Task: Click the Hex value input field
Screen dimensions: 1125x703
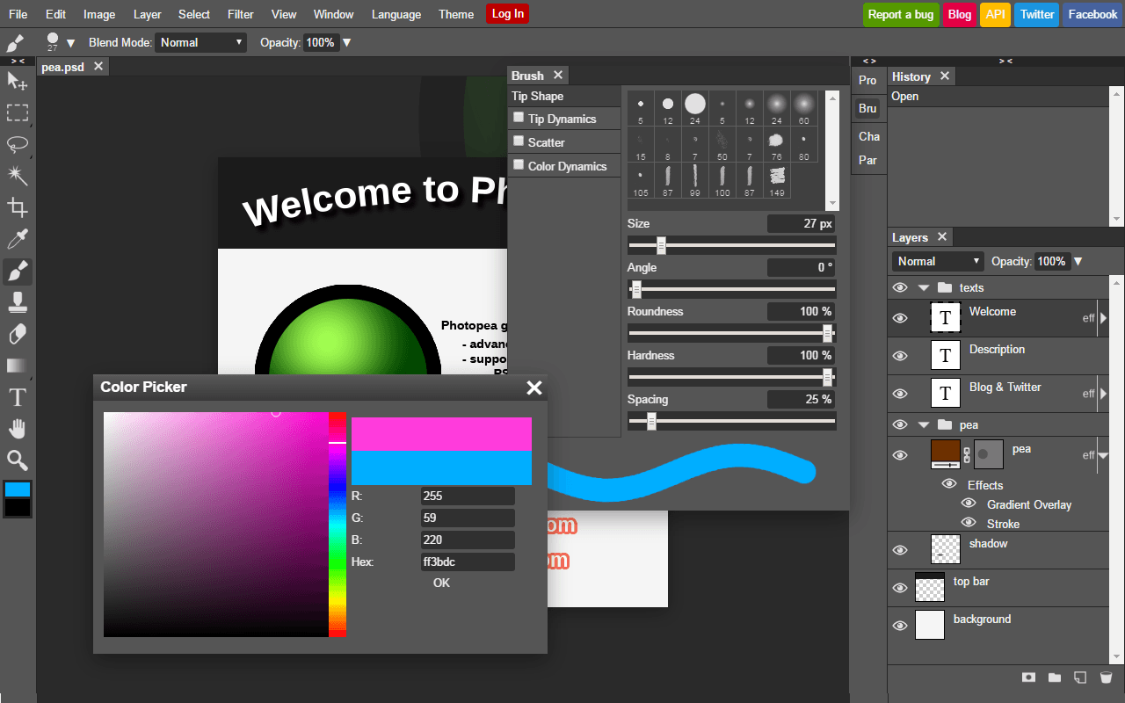Action: [x=468, y=562]
